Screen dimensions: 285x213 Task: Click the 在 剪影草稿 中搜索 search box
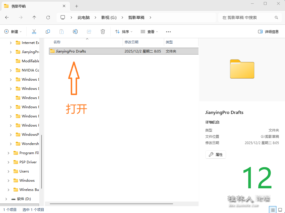(246, 18)
